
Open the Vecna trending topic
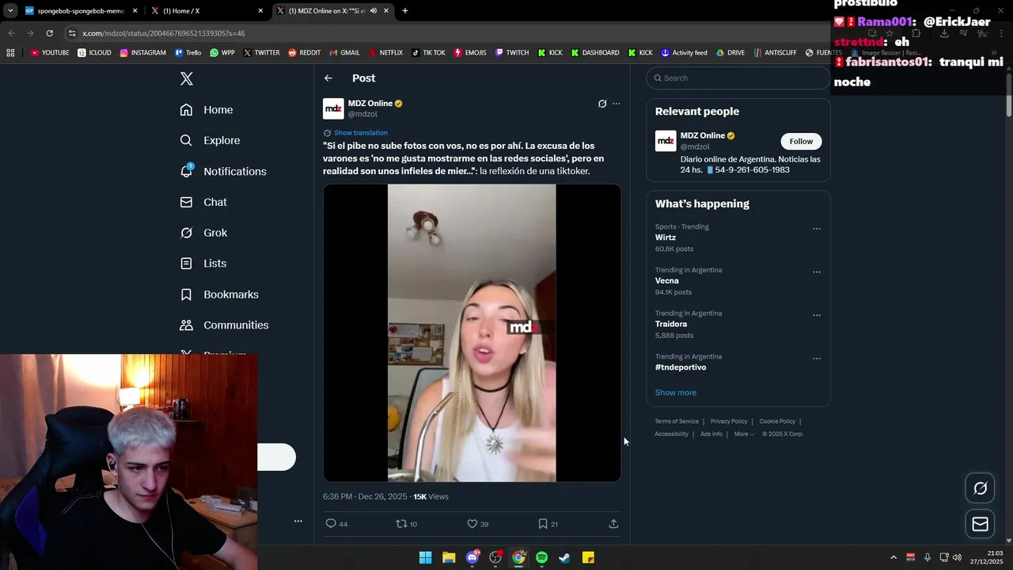point(667,280)
